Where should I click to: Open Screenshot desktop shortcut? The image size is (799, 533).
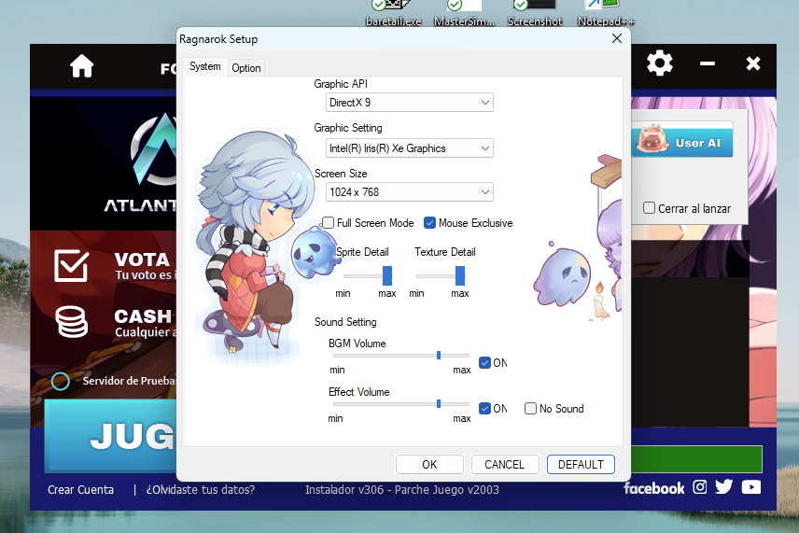point(535,14)
